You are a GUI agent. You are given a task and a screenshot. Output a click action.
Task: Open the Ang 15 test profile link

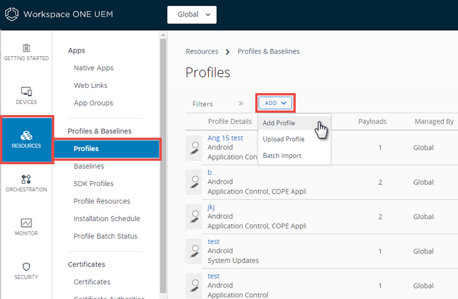click(225, 138)
